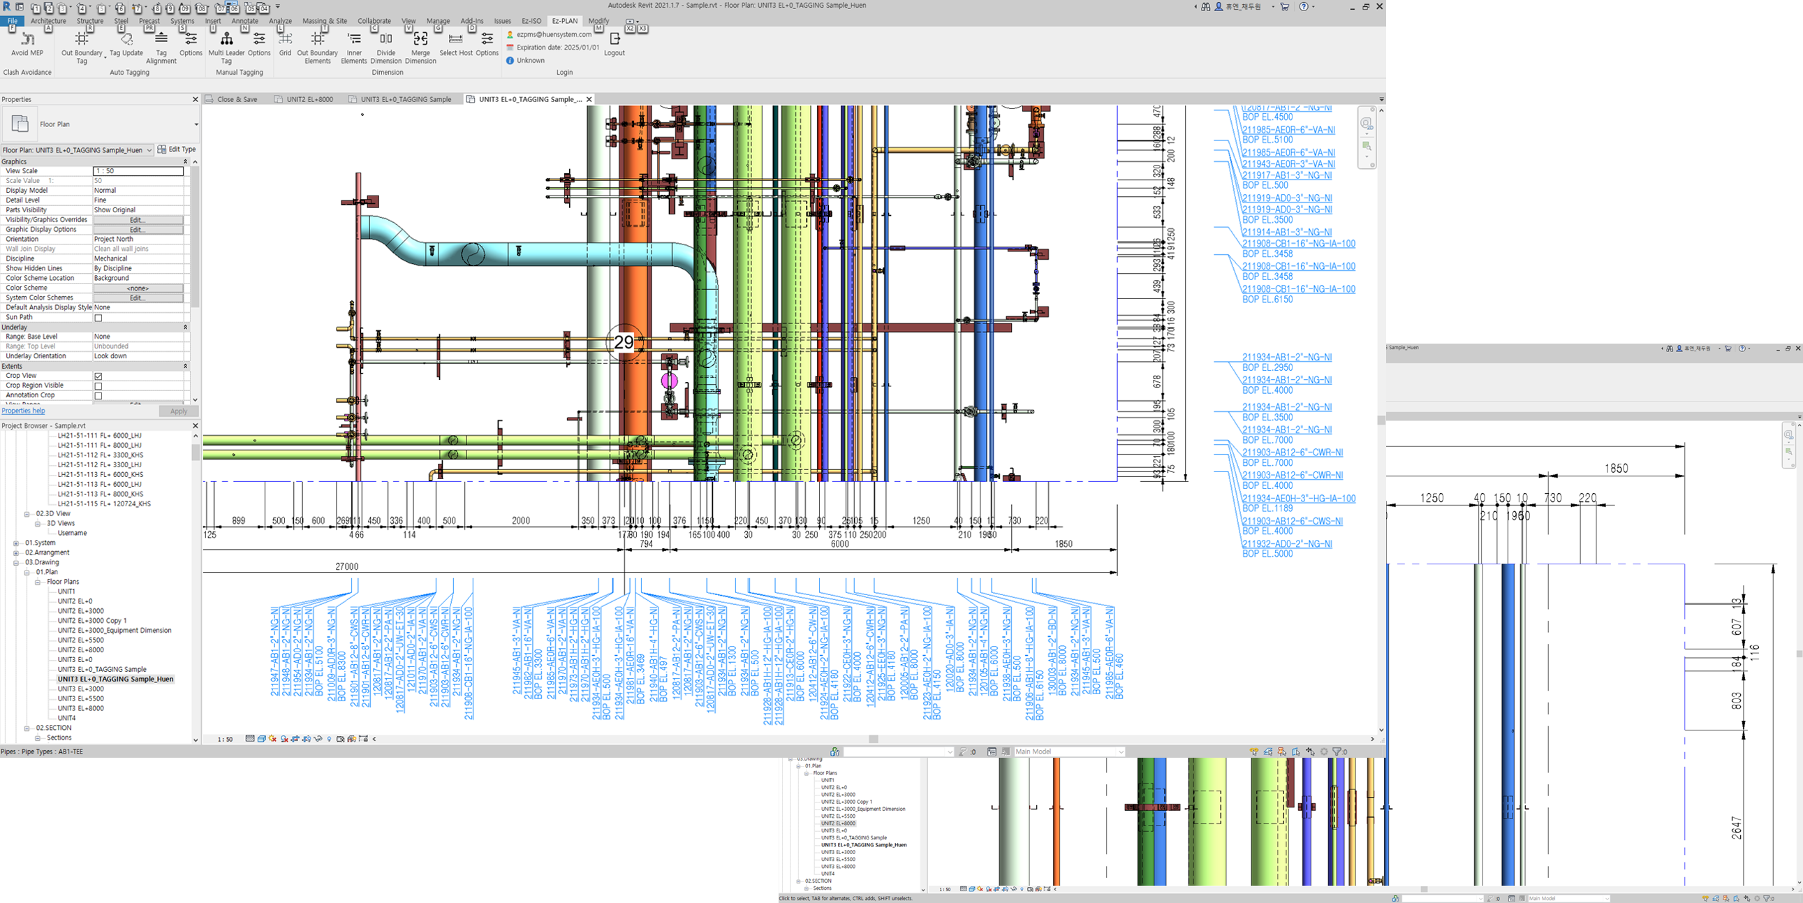Select UNIT2 EL+8000 in bottom window browser

pos(838,824)
